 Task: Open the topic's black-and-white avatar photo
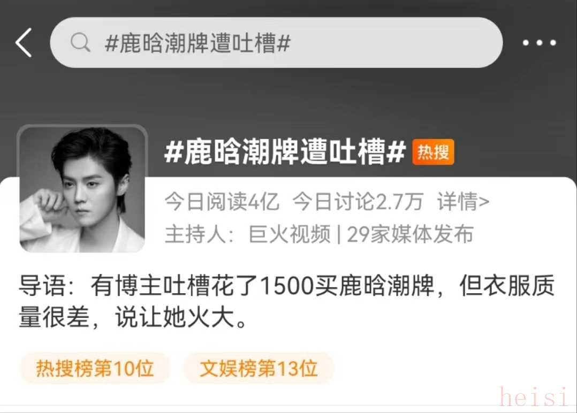[x=82, y=189]
